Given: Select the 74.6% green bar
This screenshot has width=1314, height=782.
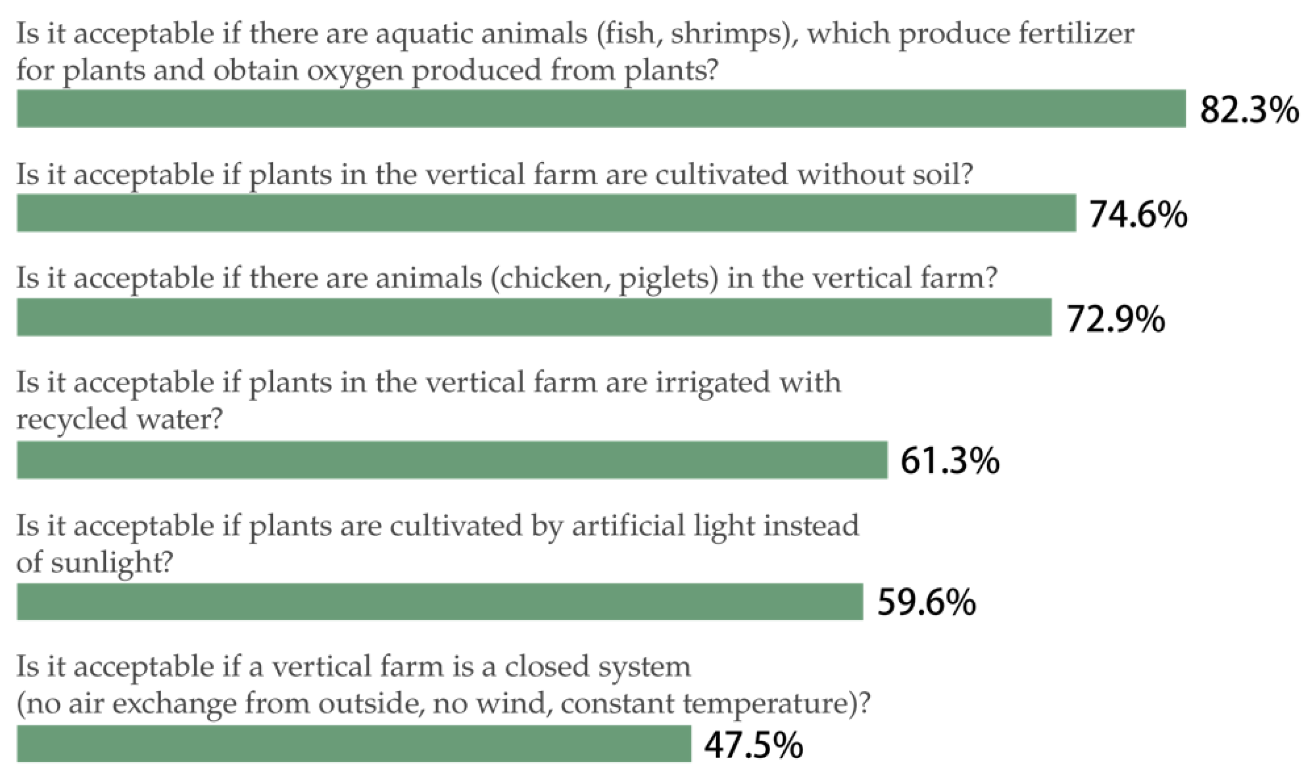Looking at the screenshot, I should pyautogui.click(x=546, y=213).
